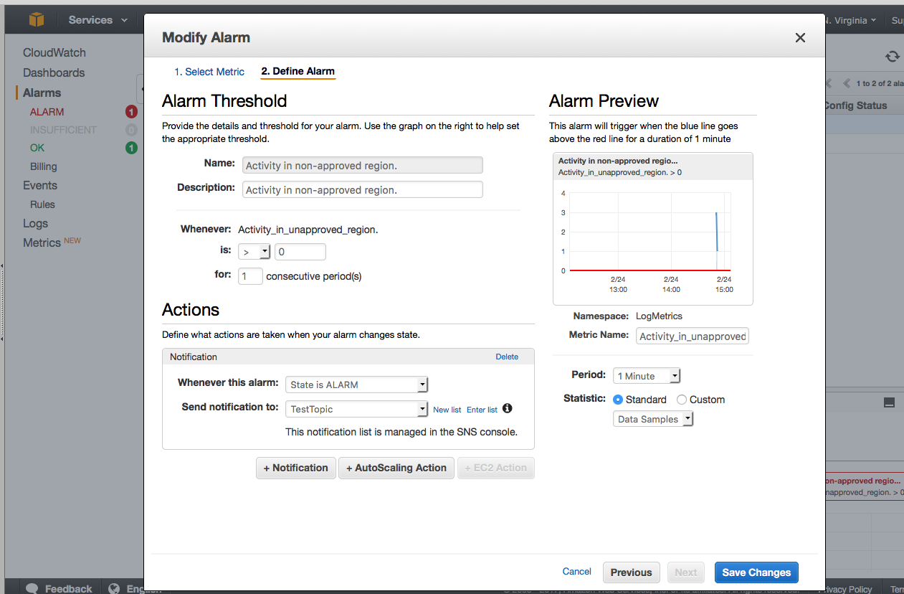Click the refresh icon in the alarms list

pyautogui.click(x=892, y=57)
